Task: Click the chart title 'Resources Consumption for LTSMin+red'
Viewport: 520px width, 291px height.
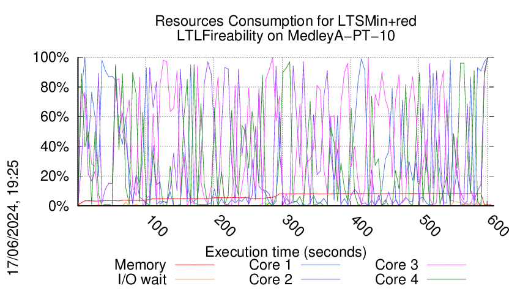Action: click(x=286, y=21)
